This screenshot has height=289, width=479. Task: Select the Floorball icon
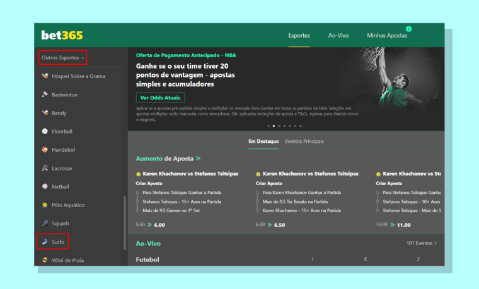click(45, 131)
